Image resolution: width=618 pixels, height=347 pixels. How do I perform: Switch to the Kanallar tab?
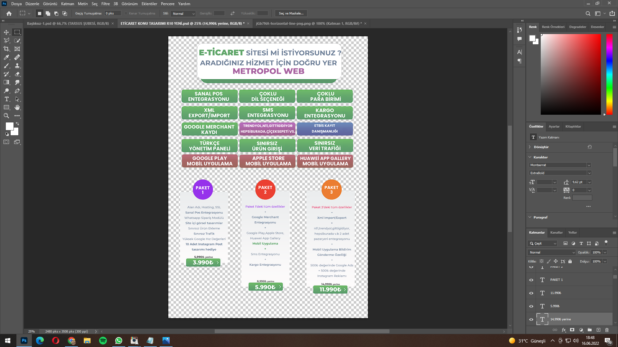[x=557, y=233]
